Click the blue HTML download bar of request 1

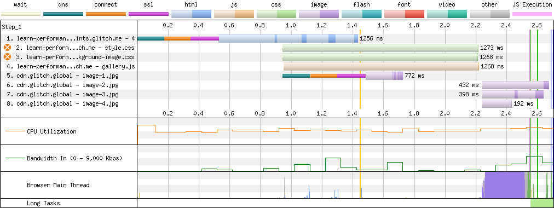pyautogui.click(x=288, y=38)
